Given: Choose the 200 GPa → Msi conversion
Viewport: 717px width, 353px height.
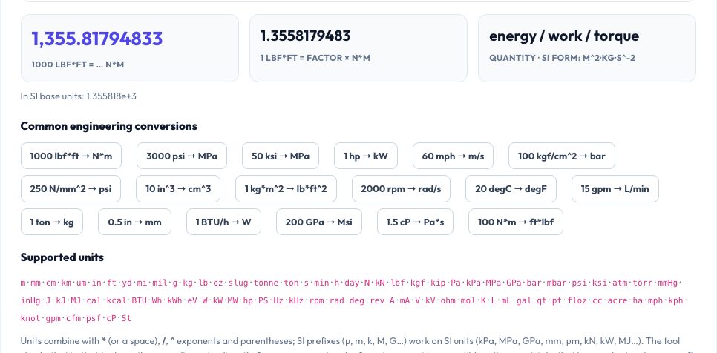Looking at the screenshot, I should (x=318, y=222).
